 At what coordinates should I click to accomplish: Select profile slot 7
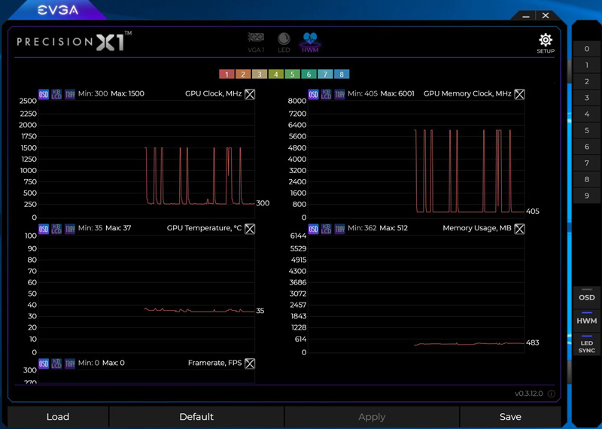tap(587, 163)
